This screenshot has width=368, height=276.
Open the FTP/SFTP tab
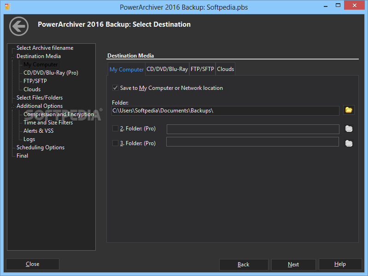coord(202,69)
